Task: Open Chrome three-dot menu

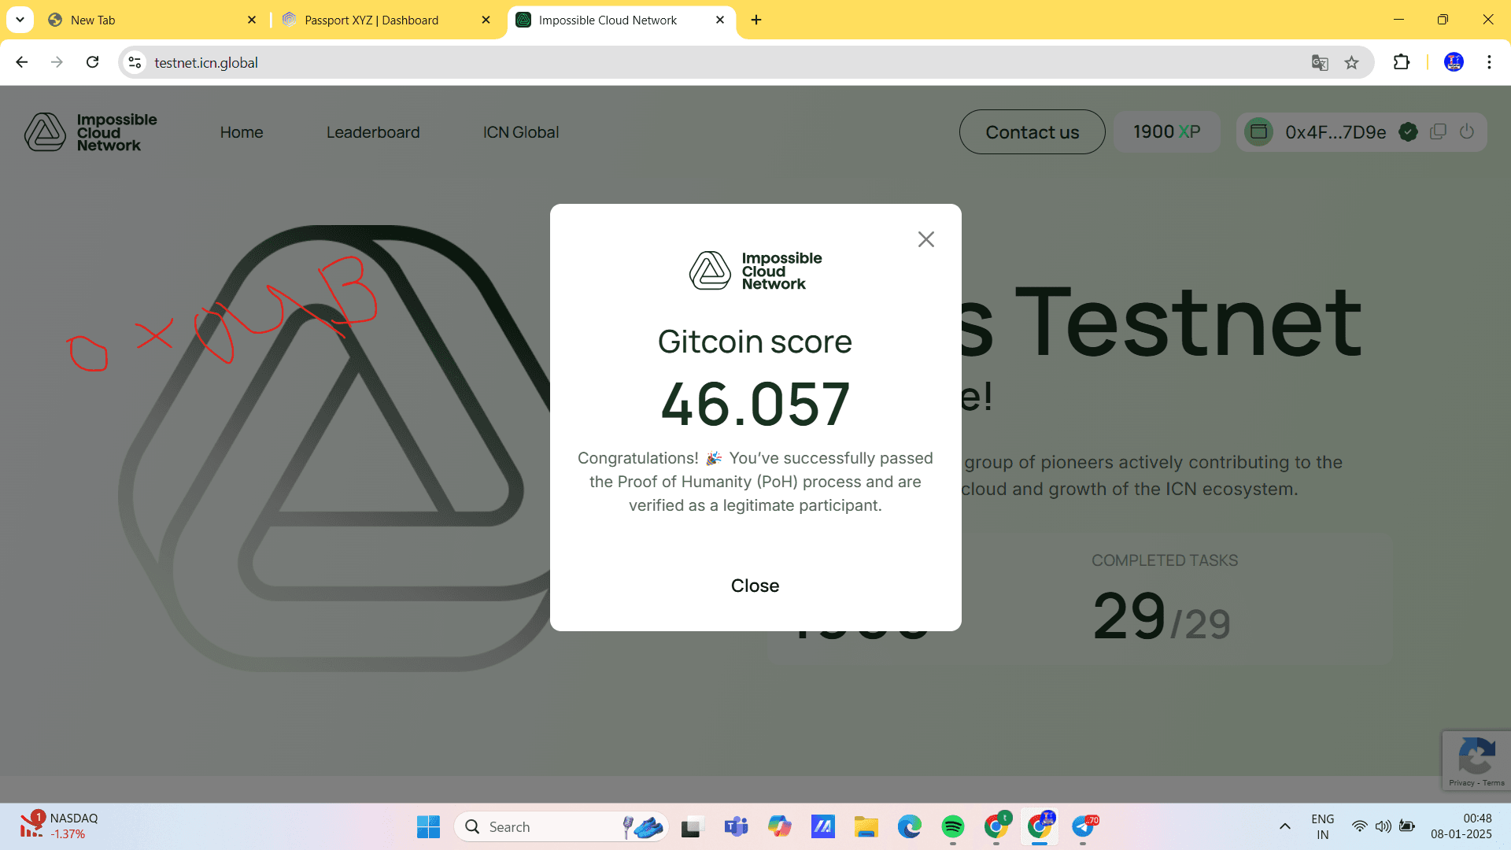Action: coord(1489,63)
